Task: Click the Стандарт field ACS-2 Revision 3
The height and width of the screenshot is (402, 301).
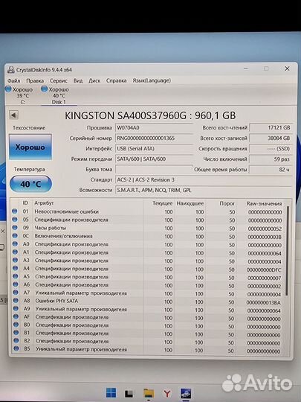Action: (x=204, y=179)
